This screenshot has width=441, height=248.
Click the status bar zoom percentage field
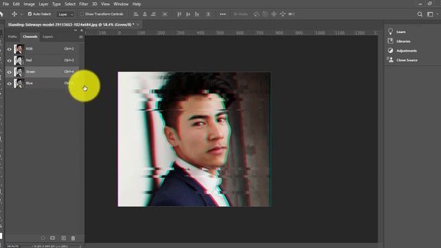(12, 246)
